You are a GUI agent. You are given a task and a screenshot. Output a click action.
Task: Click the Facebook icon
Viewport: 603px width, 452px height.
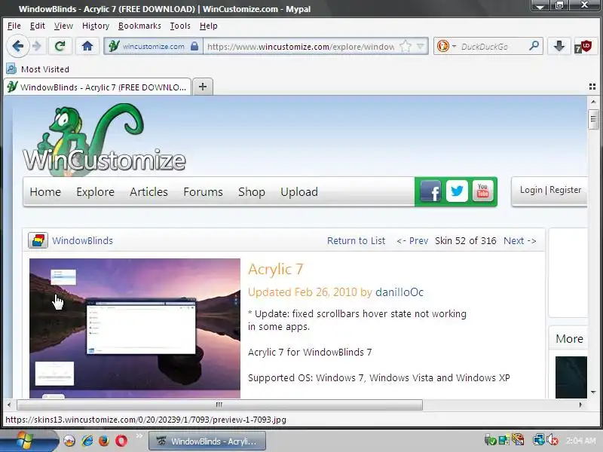[430, 191]
